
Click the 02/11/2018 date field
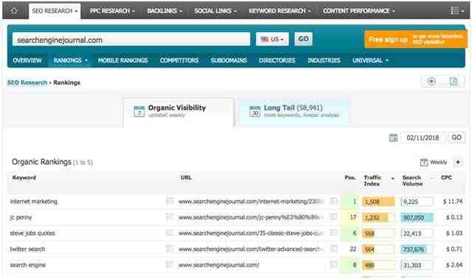pyautogui.click(x=423, y=138)
